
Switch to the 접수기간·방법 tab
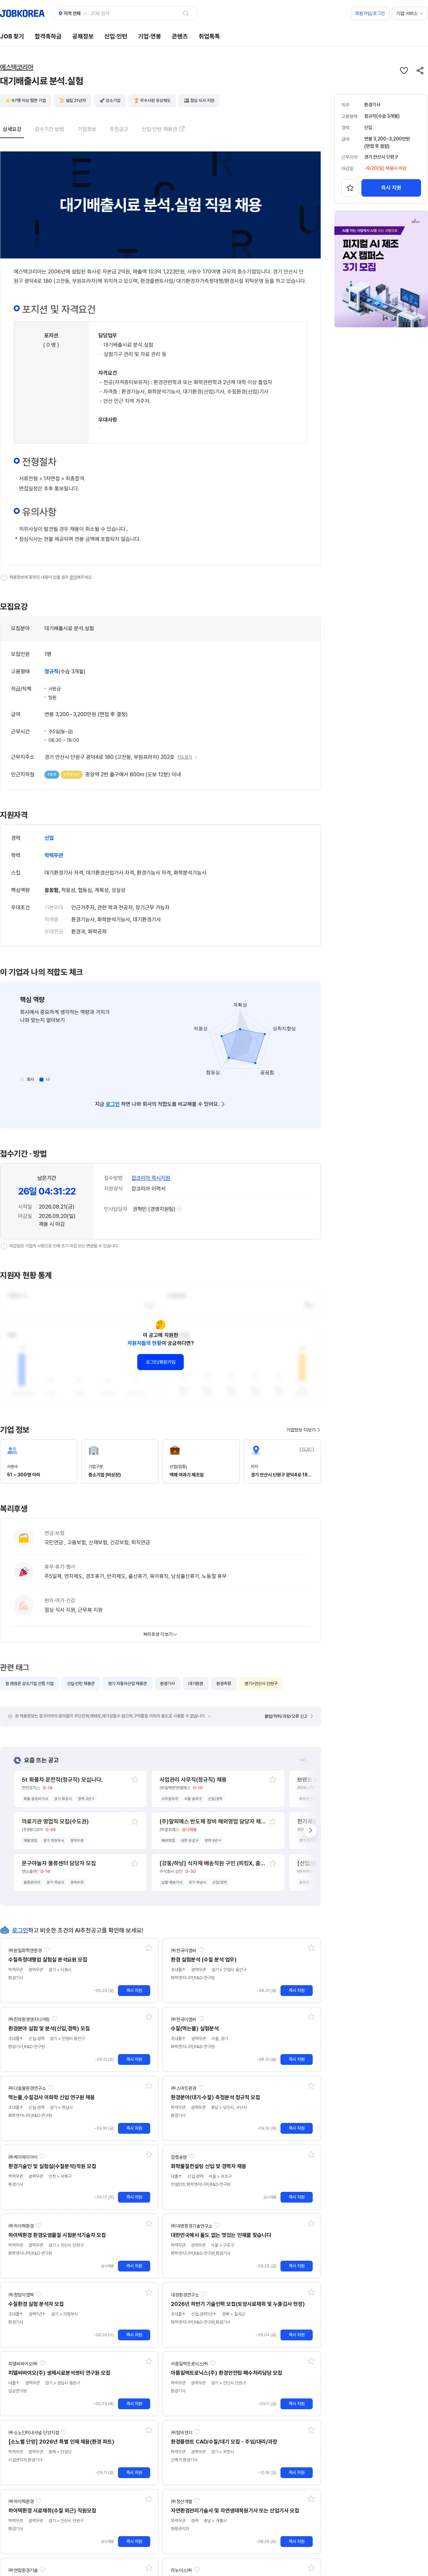coord(49,129)
